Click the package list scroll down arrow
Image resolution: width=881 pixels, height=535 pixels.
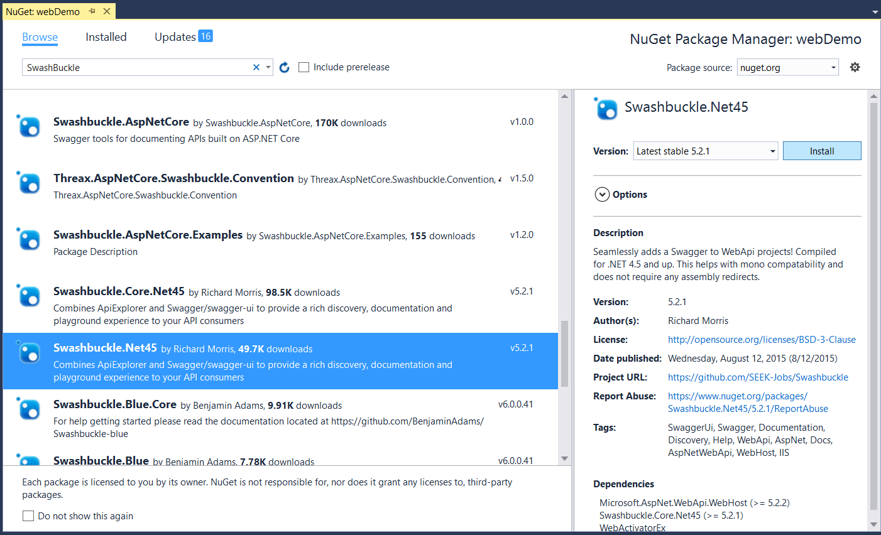point(564,458)
